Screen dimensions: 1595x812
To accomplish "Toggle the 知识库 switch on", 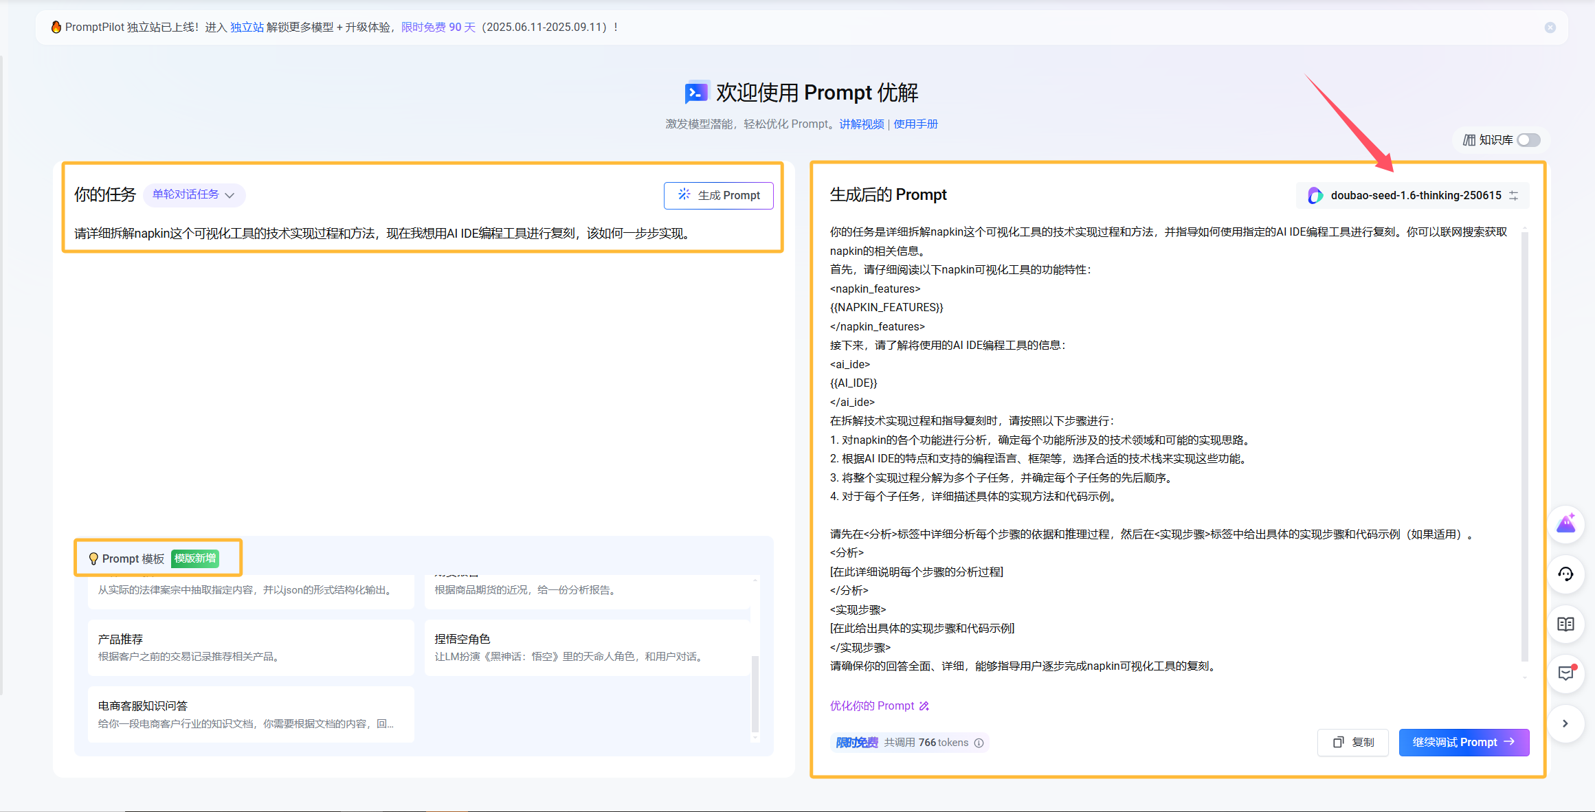I will [1528, 140].
